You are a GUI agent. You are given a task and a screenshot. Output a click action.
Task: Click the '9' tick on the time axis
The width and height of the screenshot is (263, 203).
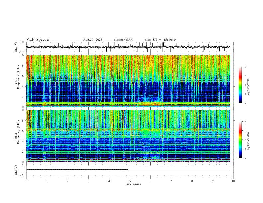pyautogui.click(x=213, y=181)
